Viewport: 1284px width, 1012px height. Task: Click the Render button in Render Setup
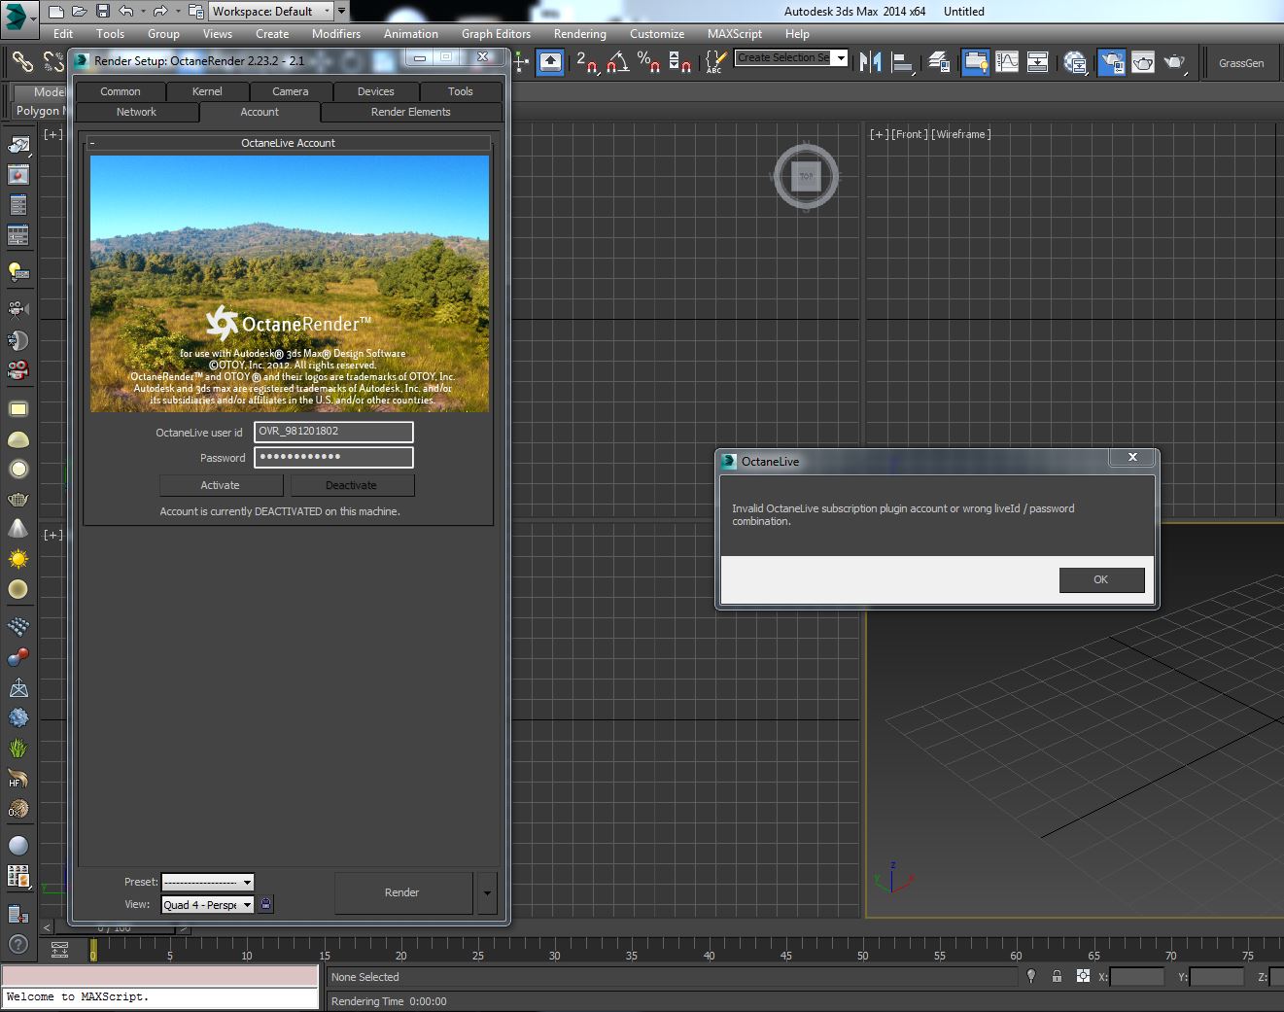point(402,892)
